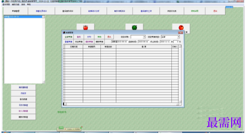
Task: Click the 另存月账套 button
Action: point(23,105)
